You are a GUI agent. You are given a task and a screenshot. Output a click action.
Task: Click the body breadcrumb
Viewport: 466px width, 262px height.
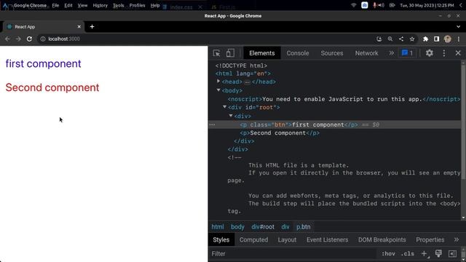(x=237, y=227)
